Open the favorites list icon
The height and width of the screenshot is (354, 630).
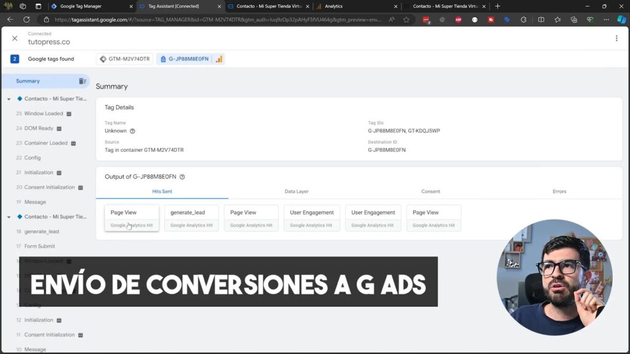pyautogui.click(x=557, y=20)
